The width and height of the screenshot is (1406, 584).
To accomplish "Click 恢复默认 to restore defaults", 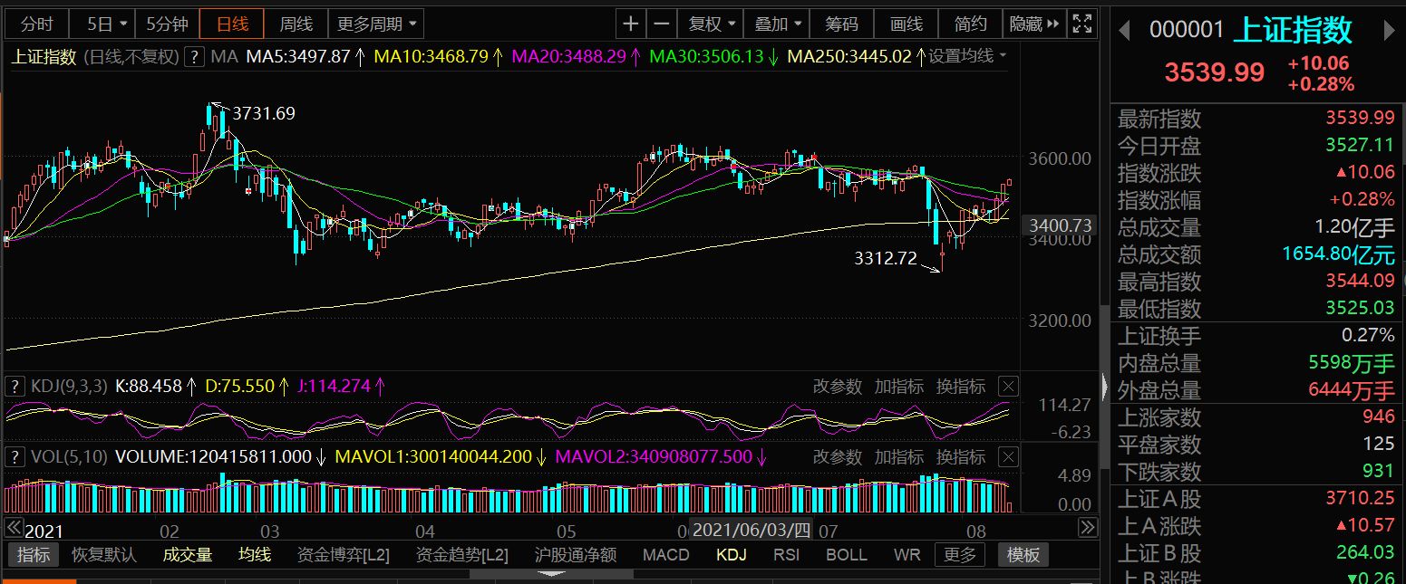I will [x=104, y=555].
